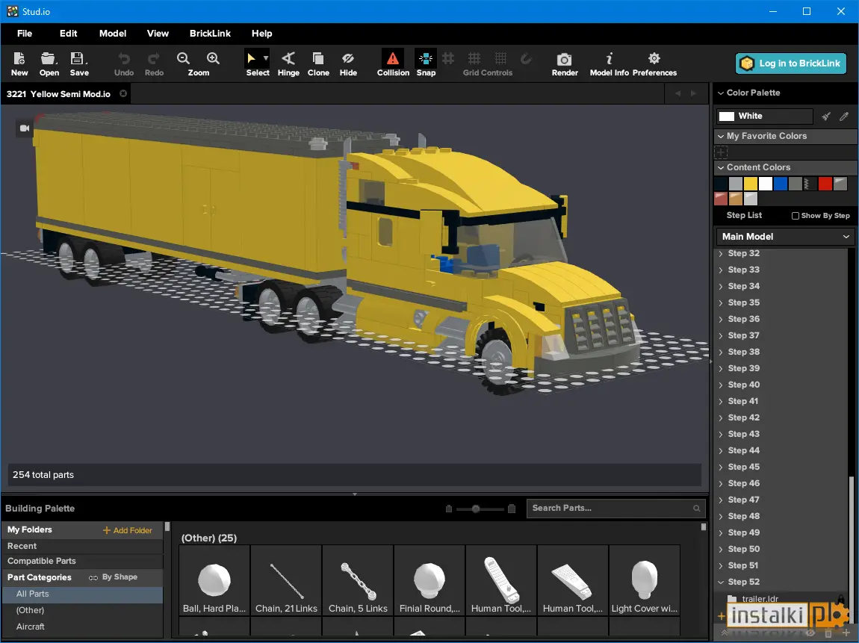The width and height of the screenshot is (859, 643).
Task: Add Folder in My Folders
Action: click(x=127, y=530)
